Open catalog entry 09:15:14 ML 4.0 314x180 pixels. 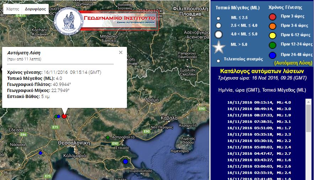259,103
